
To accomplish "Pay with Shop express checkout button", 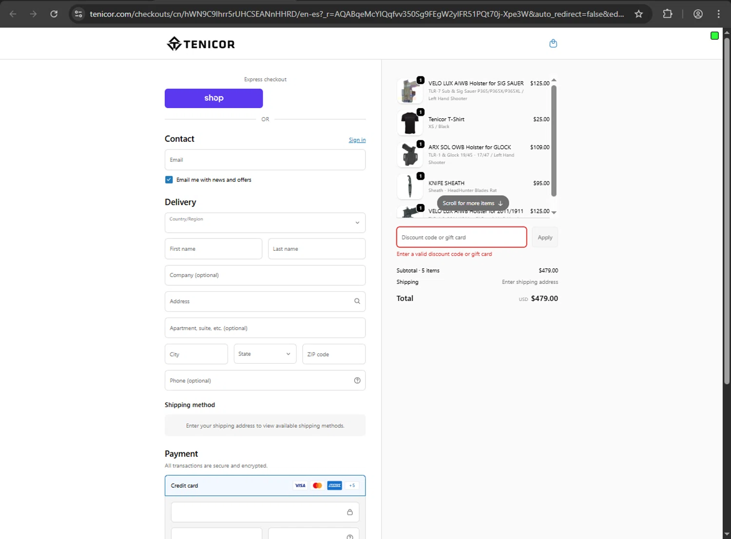I will [214, 98].
